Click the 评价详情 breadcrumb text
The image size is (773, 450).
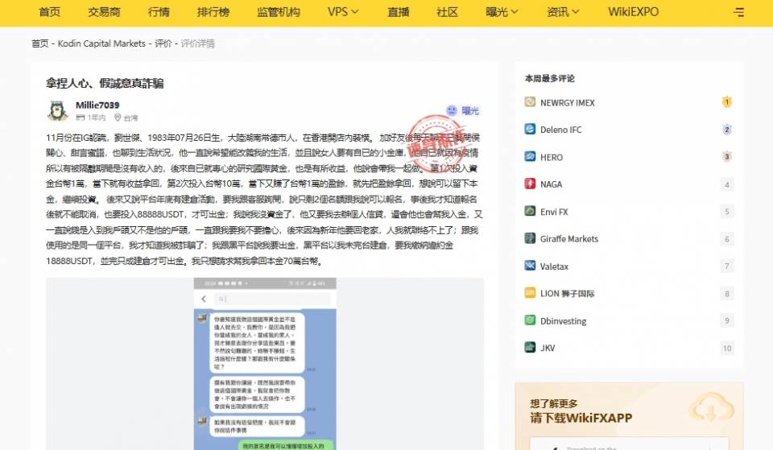[198, 43]
